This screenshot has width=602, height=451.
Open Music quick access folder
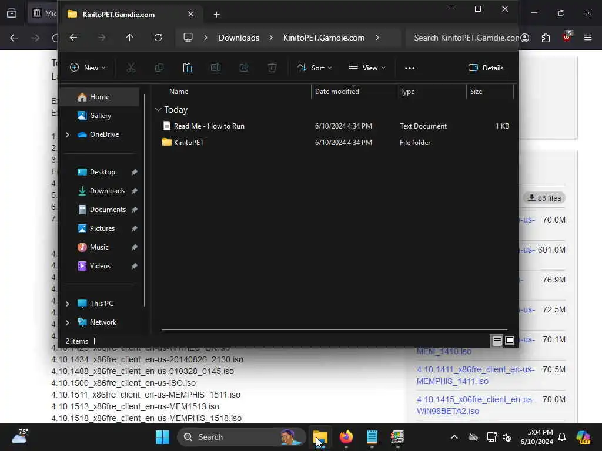99,247
